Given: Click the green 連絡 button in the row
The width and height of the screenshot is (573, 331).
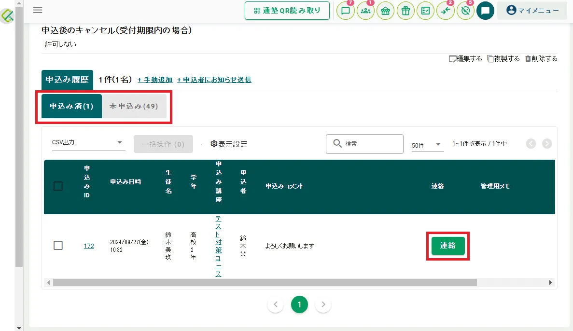Looking at the screenshot, I should click(x=448, y=246).
